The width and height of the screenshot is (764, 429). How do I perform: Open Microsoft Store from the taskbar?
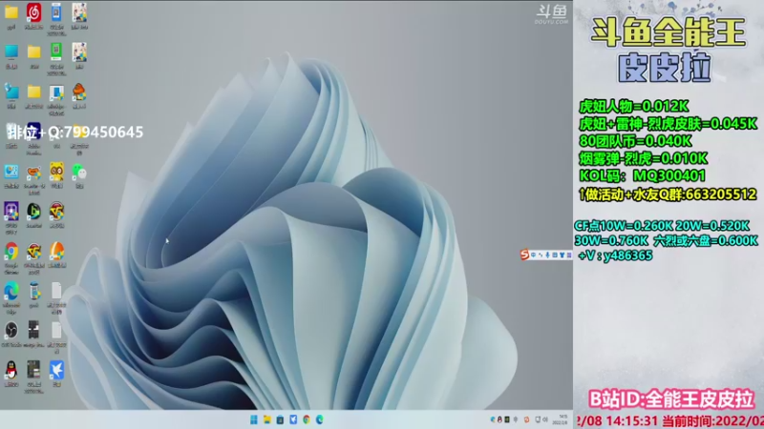point(280,419)
